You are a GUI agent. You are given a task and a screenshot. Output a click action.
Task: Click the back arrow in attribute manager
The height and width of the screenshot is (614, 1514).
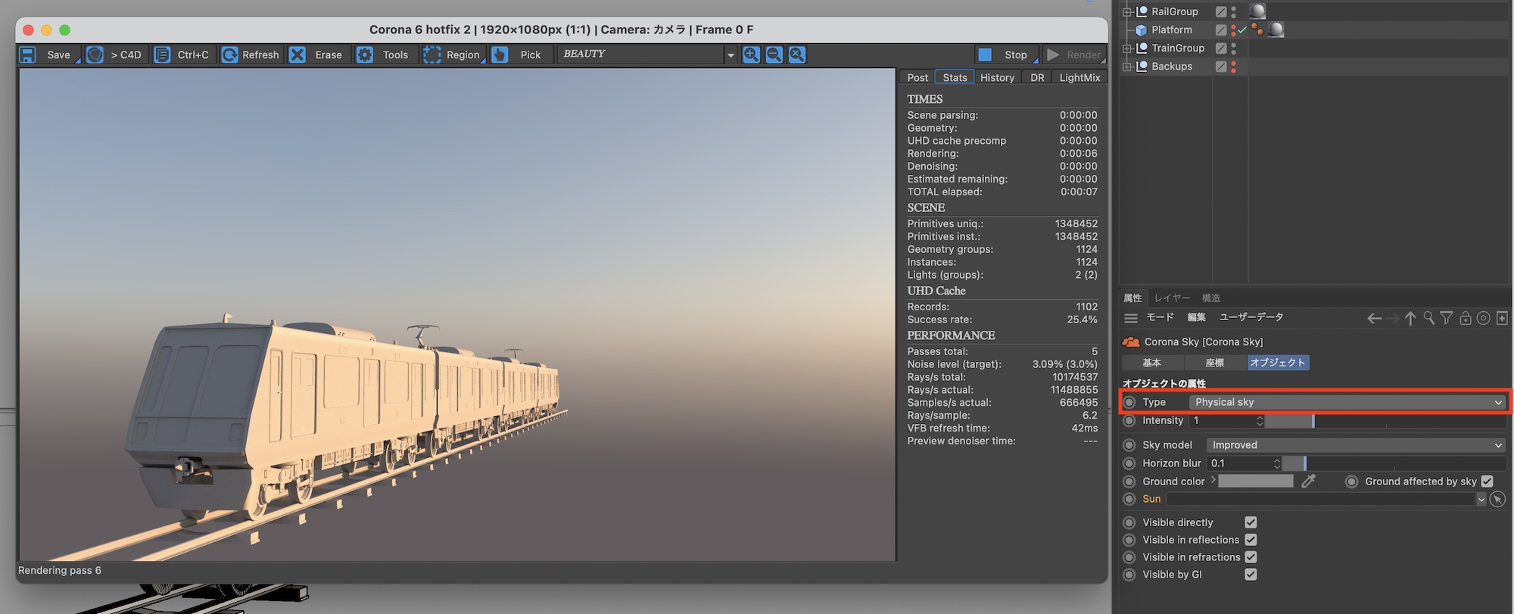click(1374, 318)
